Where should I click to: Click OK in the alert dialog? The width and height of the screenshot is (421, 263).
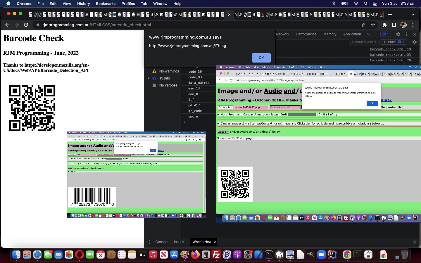click(261, 58)
